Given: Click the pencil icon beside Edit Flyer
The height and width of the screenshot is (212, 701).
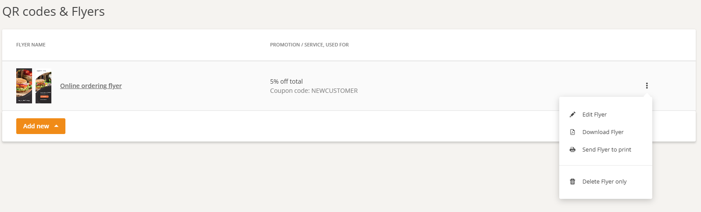Looking at the screenshot, I should 572,114.
